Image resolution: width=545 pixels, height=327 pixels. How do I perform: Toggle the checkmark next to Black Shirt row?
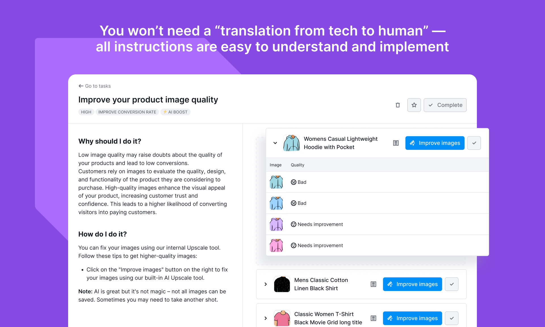pos(452,284)
